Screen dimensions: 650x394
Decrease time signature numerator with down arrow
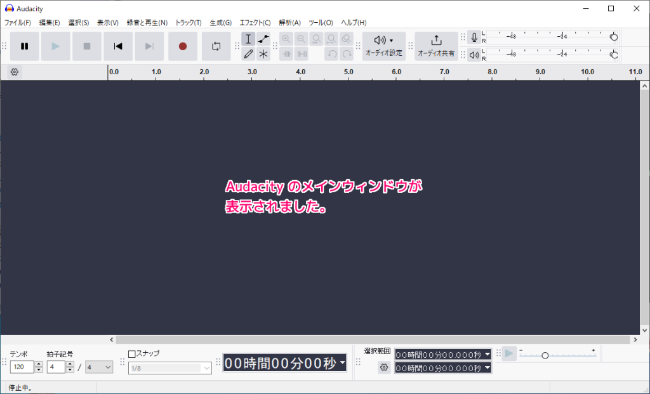(x=70, y=370)
